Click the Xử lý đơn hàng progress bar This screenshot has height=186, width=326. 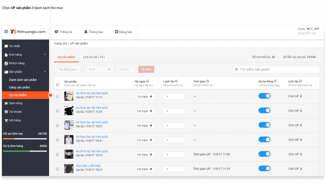[25, 151]
